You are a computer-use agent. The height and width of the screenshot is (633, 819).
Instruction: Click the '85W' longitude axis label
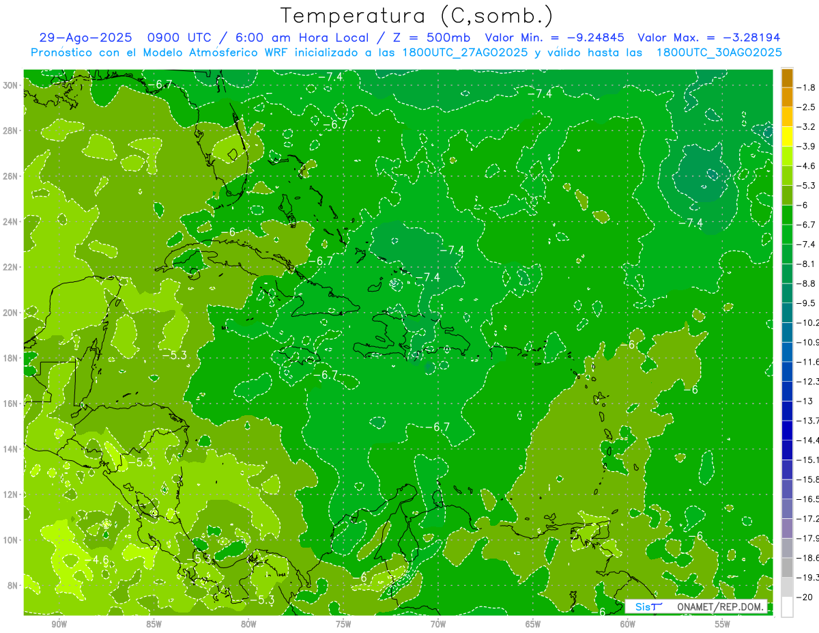point(154,623)
